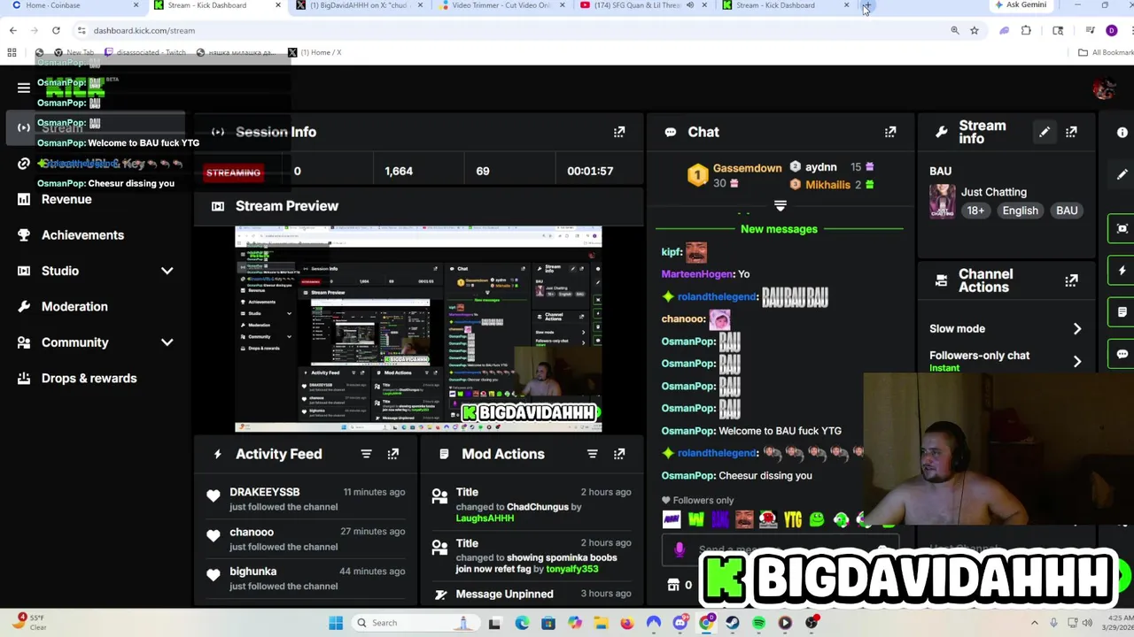This screenshot has height=637, width=1134.
Task: Click the Achievements trophy icon
Action: point(24,234)
